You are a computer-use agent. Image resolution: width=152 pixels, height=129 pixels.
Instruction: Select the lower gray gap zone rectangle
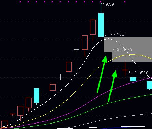132,57
